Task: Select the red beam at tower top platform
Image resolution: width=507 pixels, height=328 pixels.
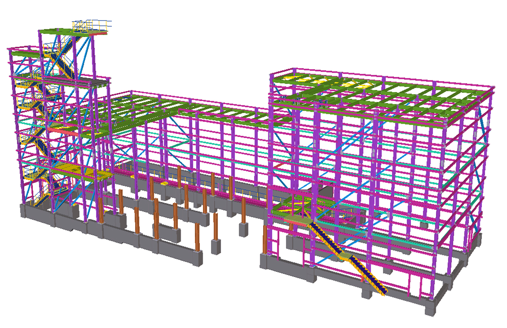Action: coord(98,34)
